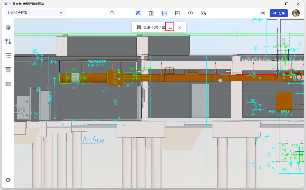Click the dropdown arrow beside 地库综合模型
The image size is (306, 190).
click(61, 13)
